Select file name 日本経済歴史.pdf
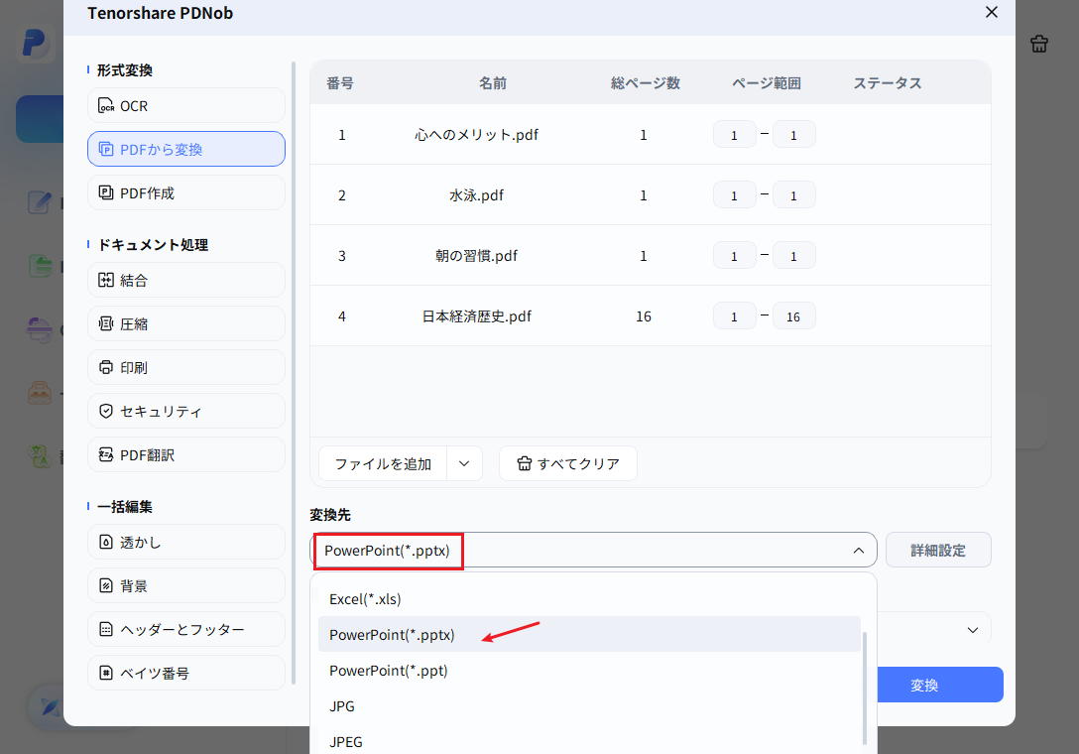1079x754 pixels. coord(476,316)
